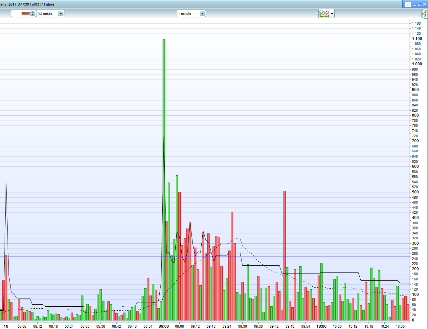Click the tallest green volume bar at 09:00

164,180
